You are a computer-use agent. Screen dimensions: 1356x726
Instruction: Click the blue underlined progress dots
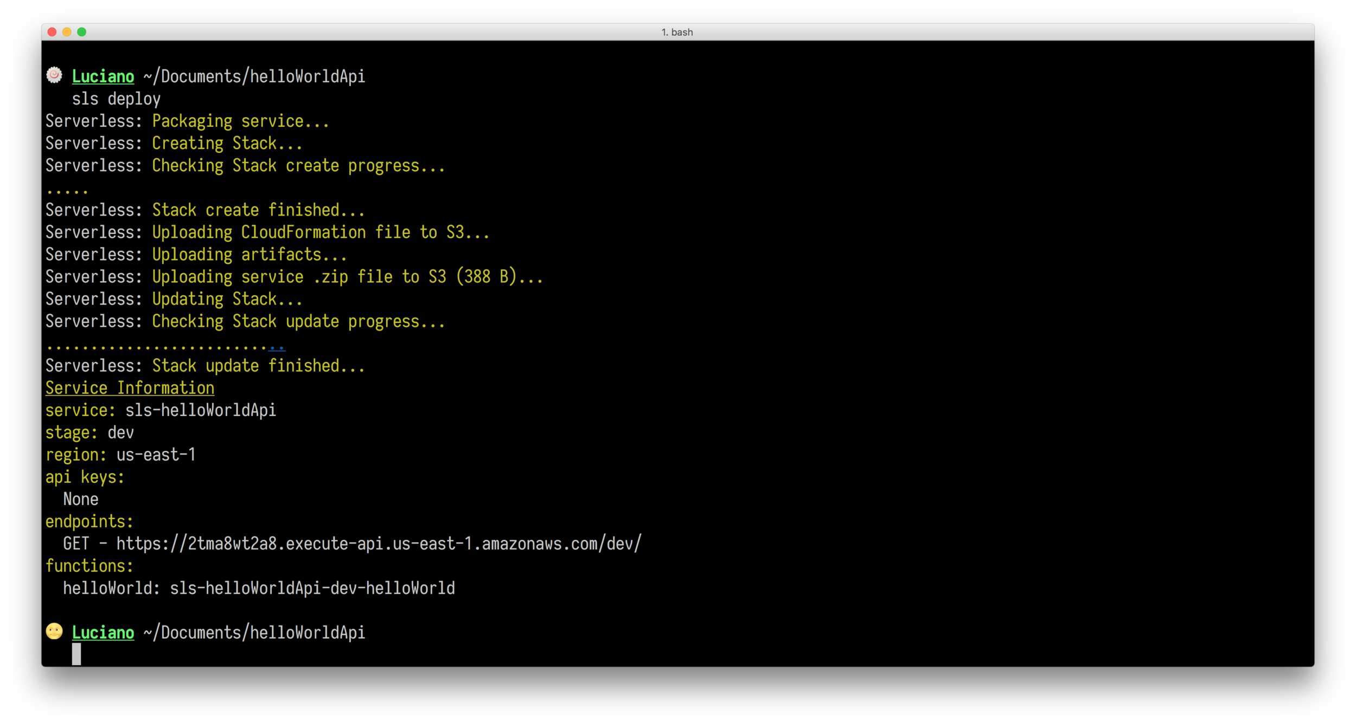(x=277, y=347)
